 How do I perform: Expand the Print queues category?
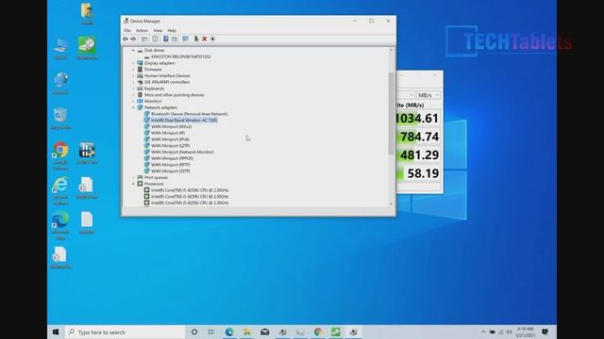(133, 178)
